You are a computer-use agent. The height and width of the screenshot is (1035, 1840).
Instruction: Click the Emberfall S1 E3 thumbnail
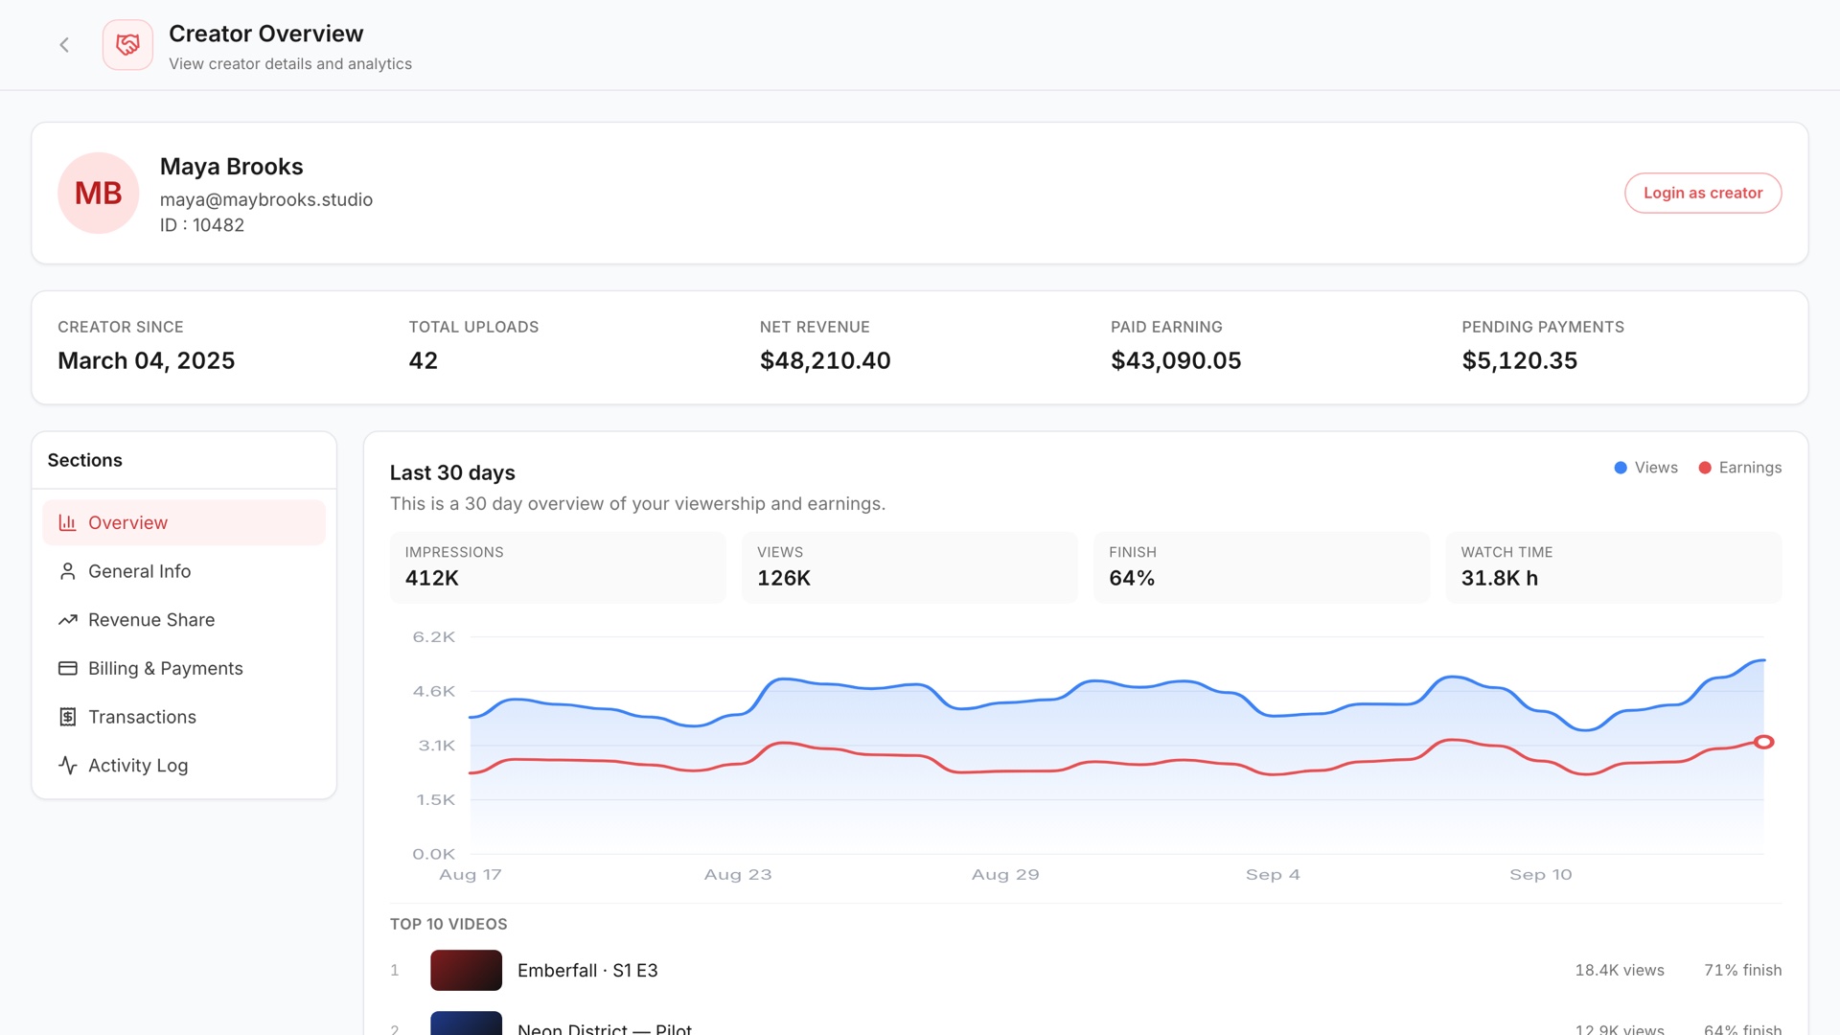(466, 970)
